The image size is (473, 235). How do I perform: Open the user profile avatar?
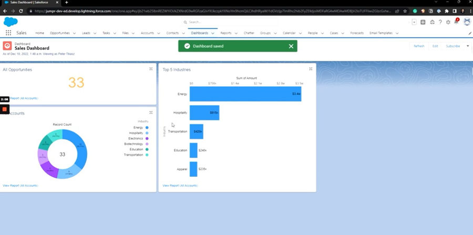coord(467,22)
